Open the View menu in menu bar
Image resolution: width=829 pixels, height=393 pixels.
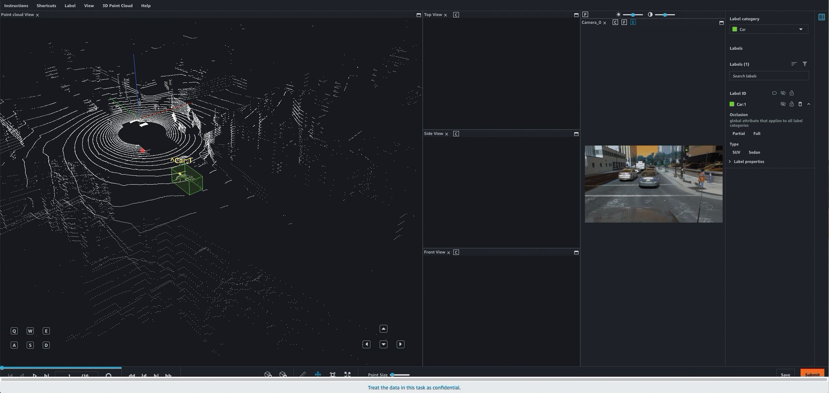(x=89, y=6)
